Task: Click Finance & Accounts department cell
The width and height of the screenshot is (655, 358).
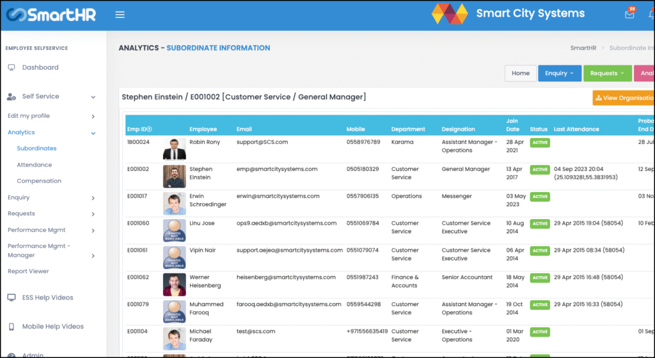Action: tap(404, 281)
